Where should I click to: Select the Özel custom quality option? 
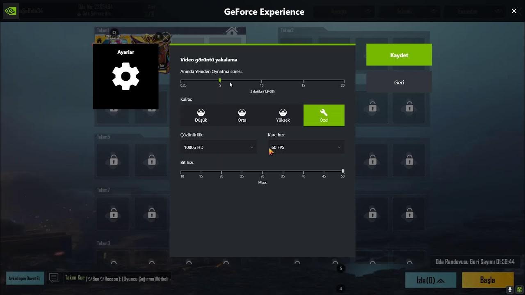coord(324,115)
